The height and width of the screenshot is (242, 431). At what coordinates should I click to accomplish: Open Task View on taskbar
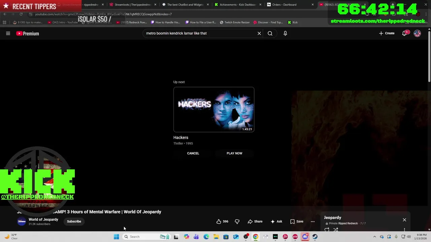(x=176, y=237)
